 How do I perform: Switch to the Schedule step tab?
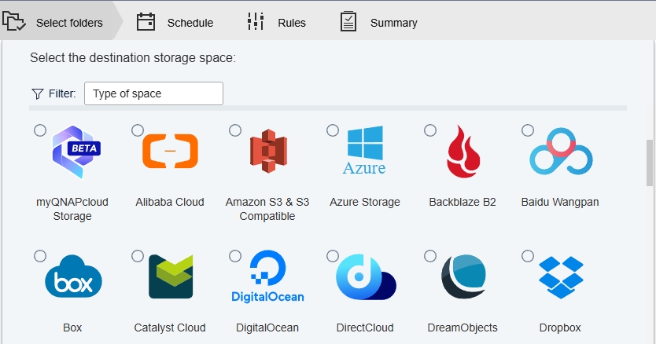(x=175, y=22)
